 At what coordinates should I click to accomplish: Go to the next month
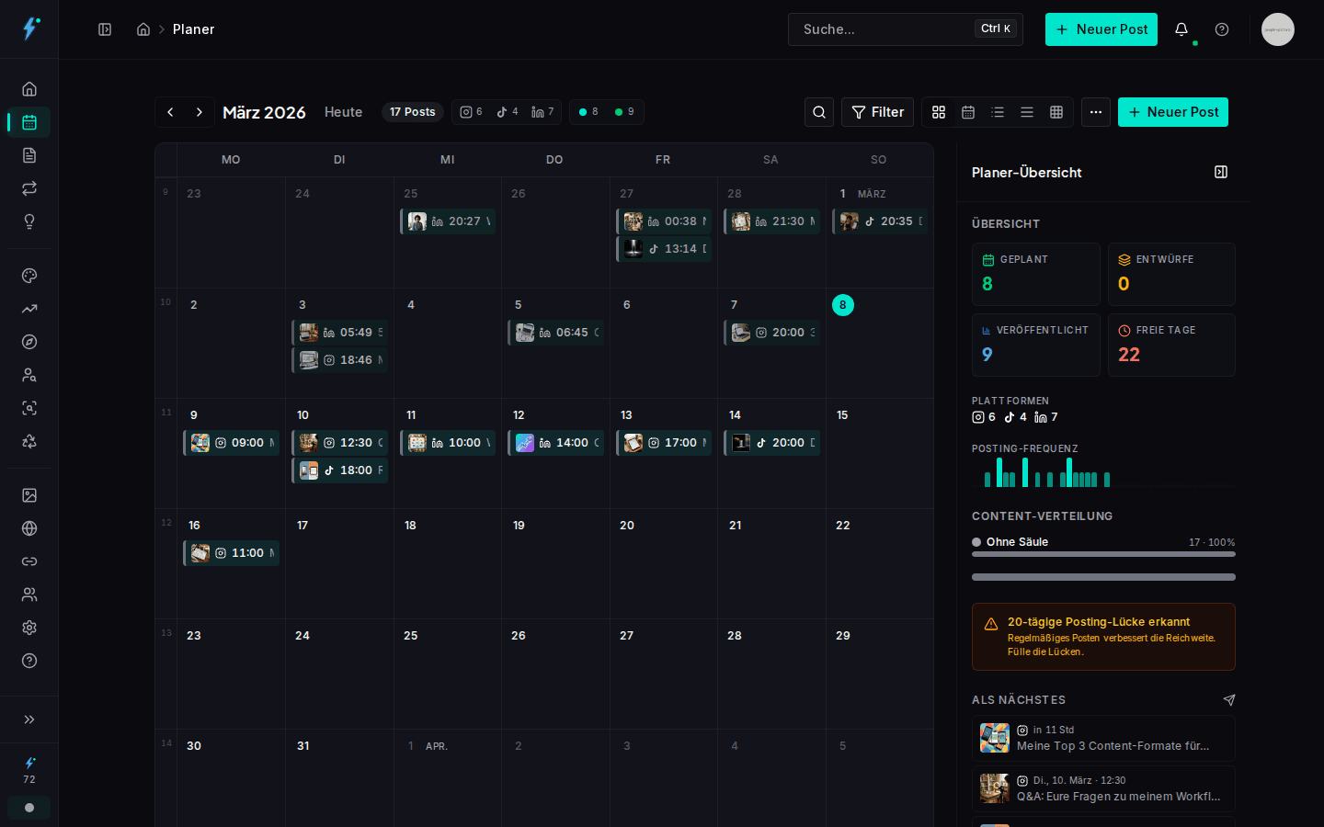200,112
